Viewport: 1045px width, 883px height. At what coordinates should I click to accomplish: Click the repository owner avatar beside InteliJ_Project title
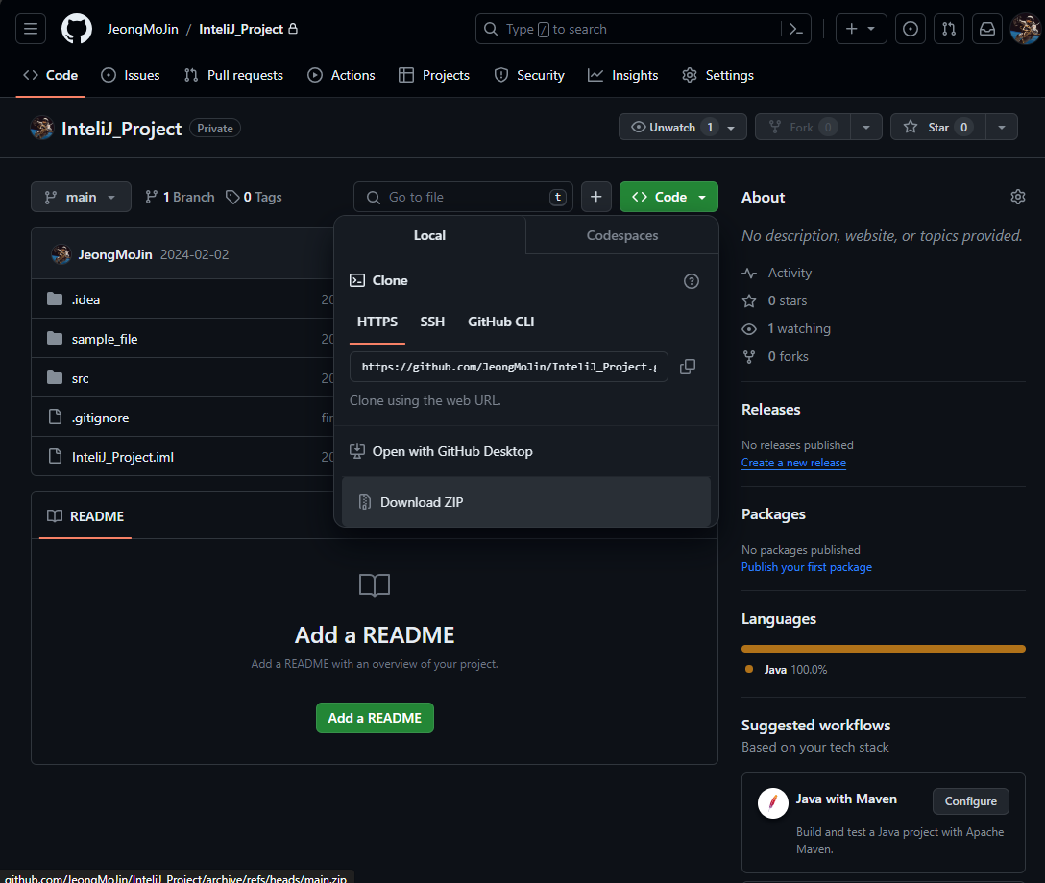[42, 128]
